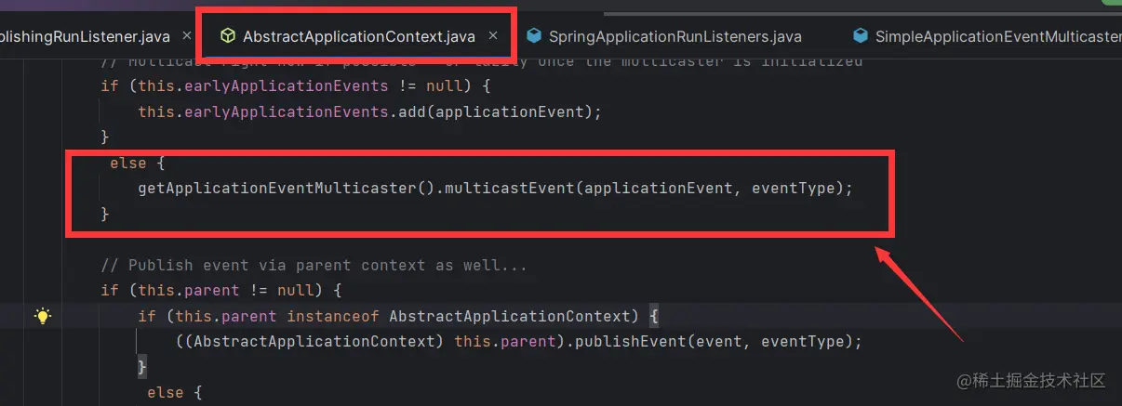Click the multicastEvent method call
Screen dimensions: 1122x406
pyautogui.click(x=510, y=188)
